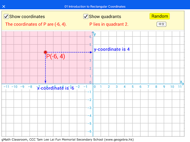Click the y-axis tick label 6
Viewport: 190px width, 142px height.
coord(91,37)
